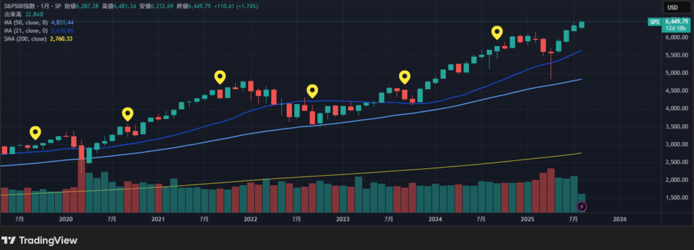Click the 2,000.00 price axis label

pos(677,180)
